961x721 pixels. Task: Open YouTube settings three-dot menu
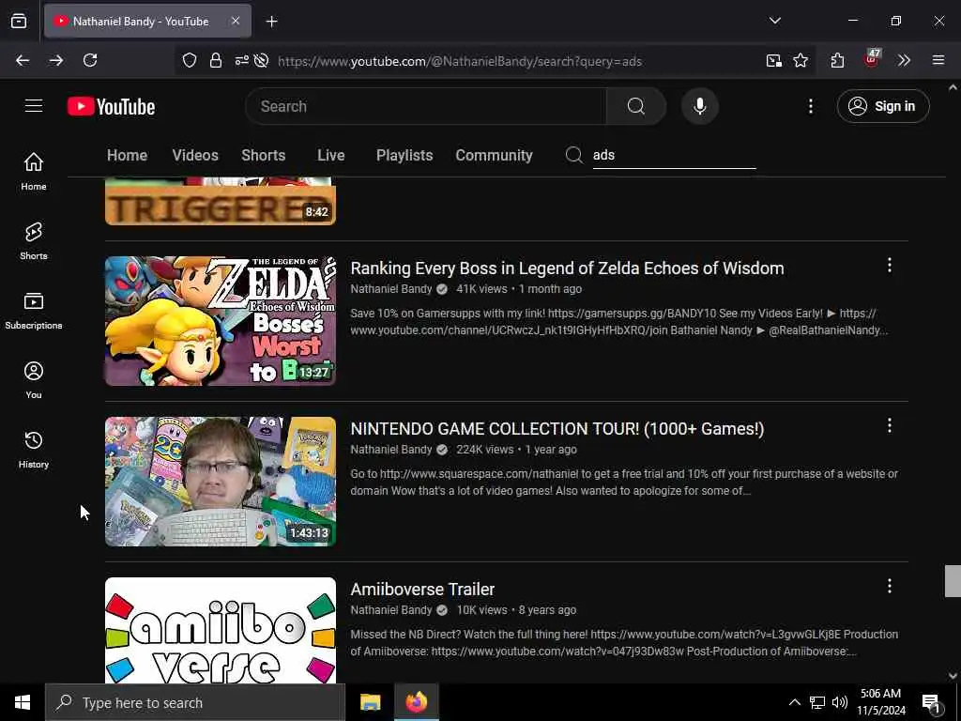click(810, 106)
